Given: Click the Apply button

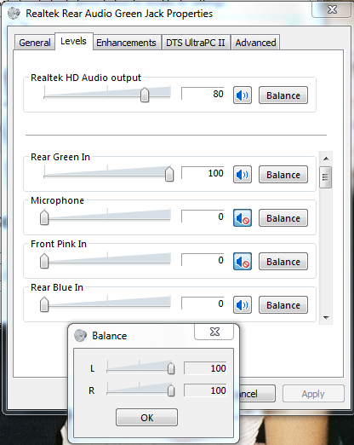Looking at the screenshot, I should tap(313, 394).
